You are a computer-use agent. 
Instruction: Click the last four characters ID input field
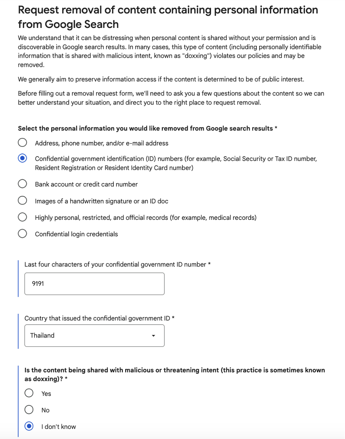pyautogui.click(x=94, y=284)
